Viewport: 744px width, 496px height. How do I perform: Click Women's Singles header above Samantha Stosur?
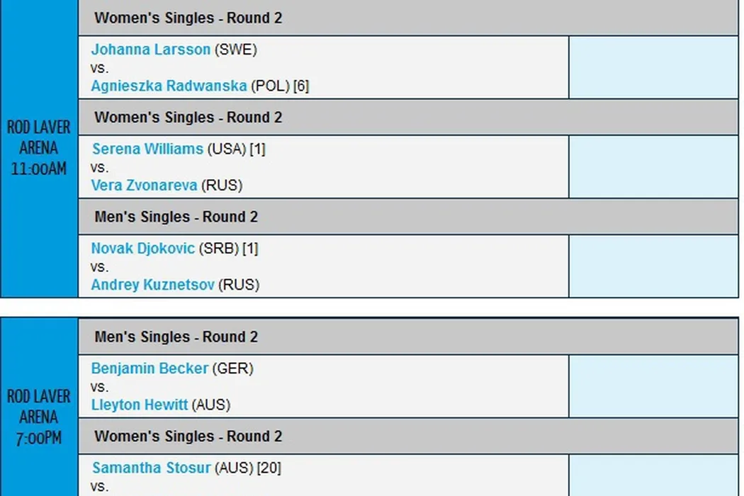point(188,436)
